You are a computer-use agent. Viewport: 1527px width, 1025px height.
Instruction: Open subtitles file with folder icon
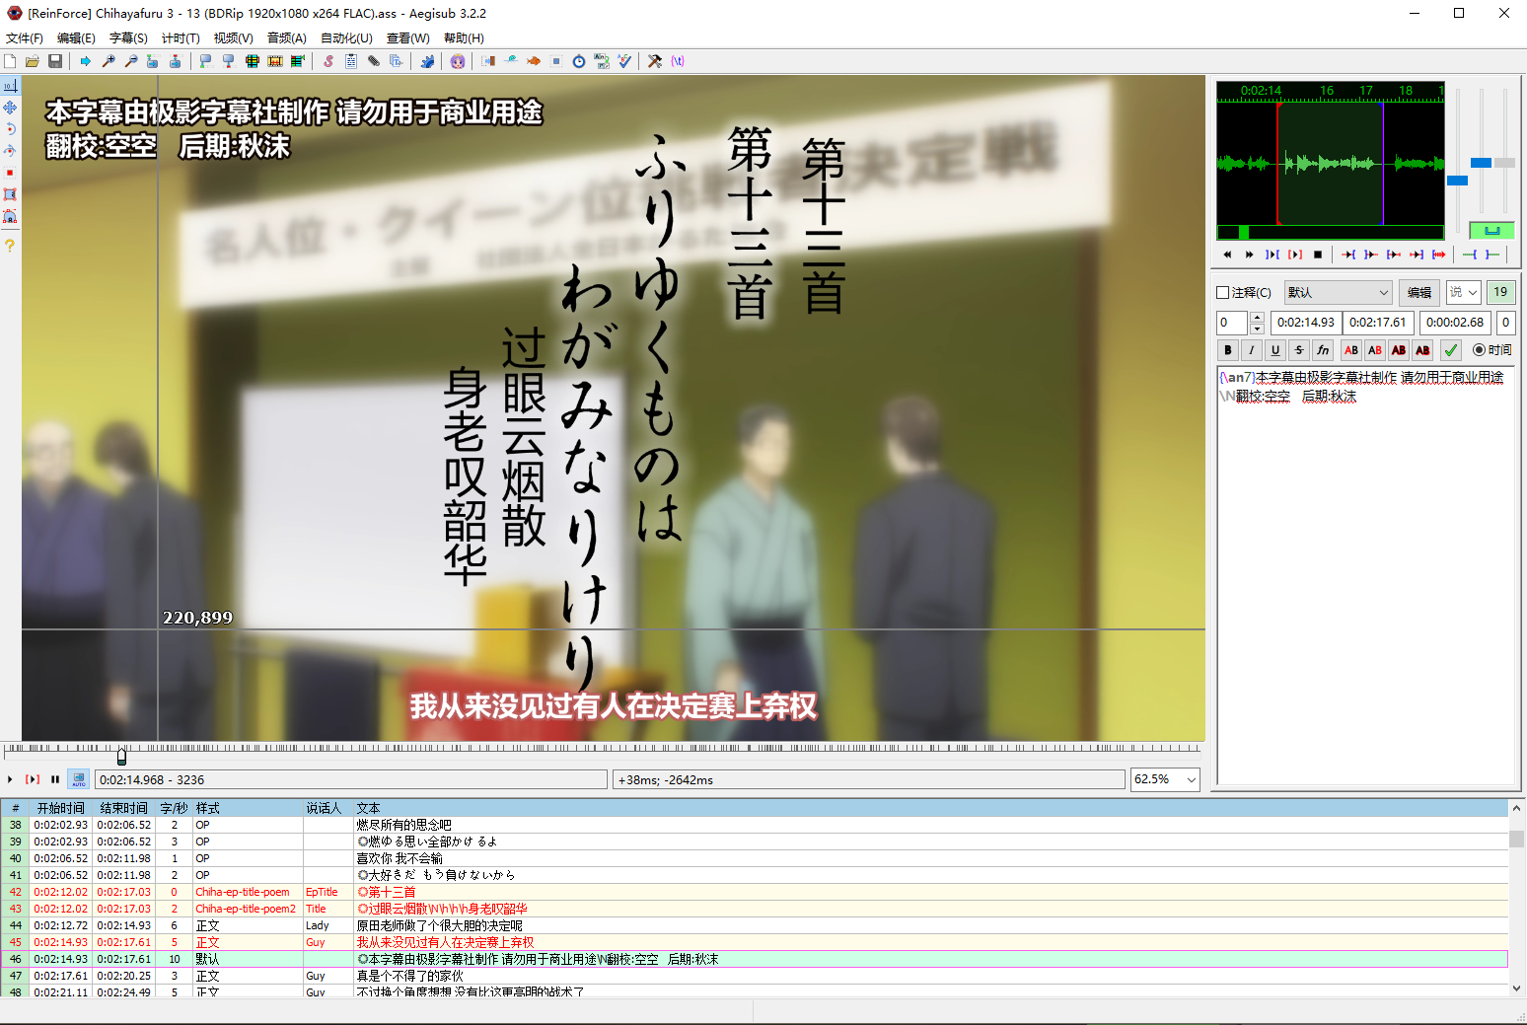click(33, 61)
